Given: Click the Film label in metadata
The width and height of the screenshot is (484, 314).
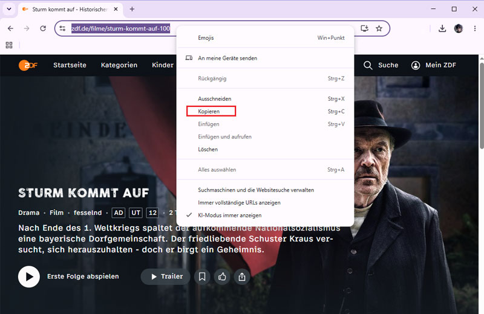Looking at the screenshot, I should tap(56, 213).
